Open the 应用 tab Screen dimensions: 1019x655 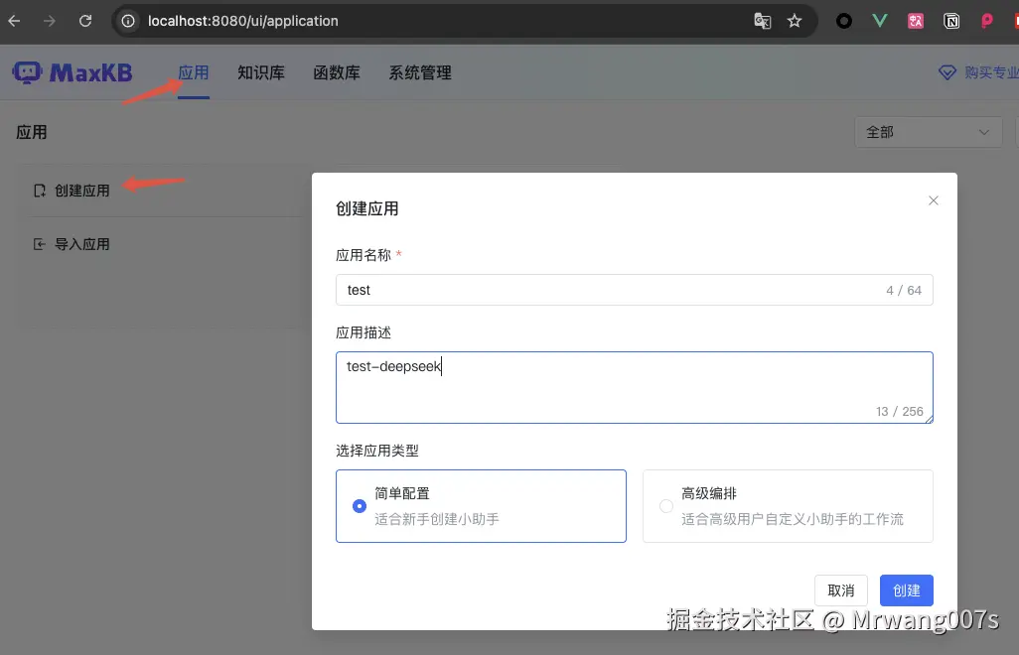(194, 72)
